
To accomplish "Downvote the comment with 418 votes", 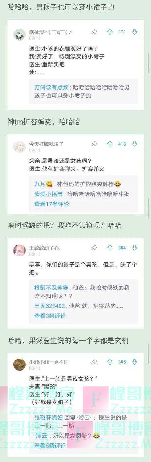I will point(134,144).
